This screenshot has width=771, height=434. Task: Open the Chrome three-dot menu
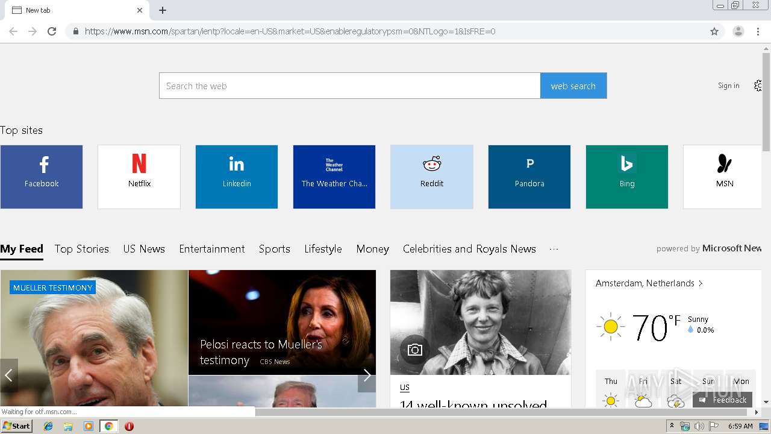tap(758, 31)
